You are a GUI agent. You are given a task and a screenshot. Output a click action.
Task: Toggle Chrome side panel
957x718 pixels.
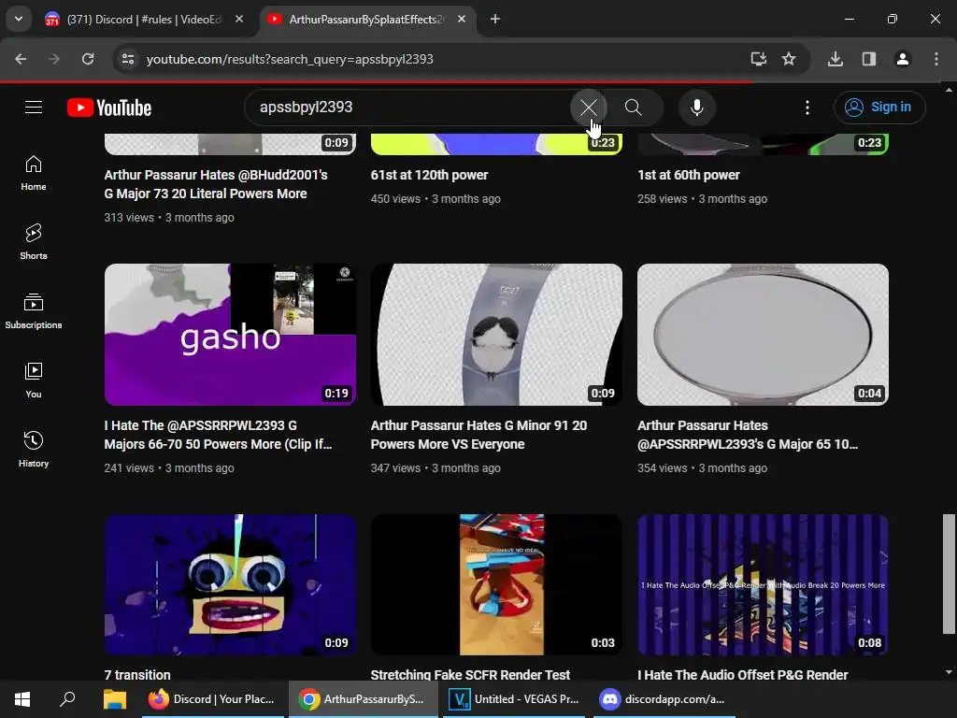tap(869, 59)
